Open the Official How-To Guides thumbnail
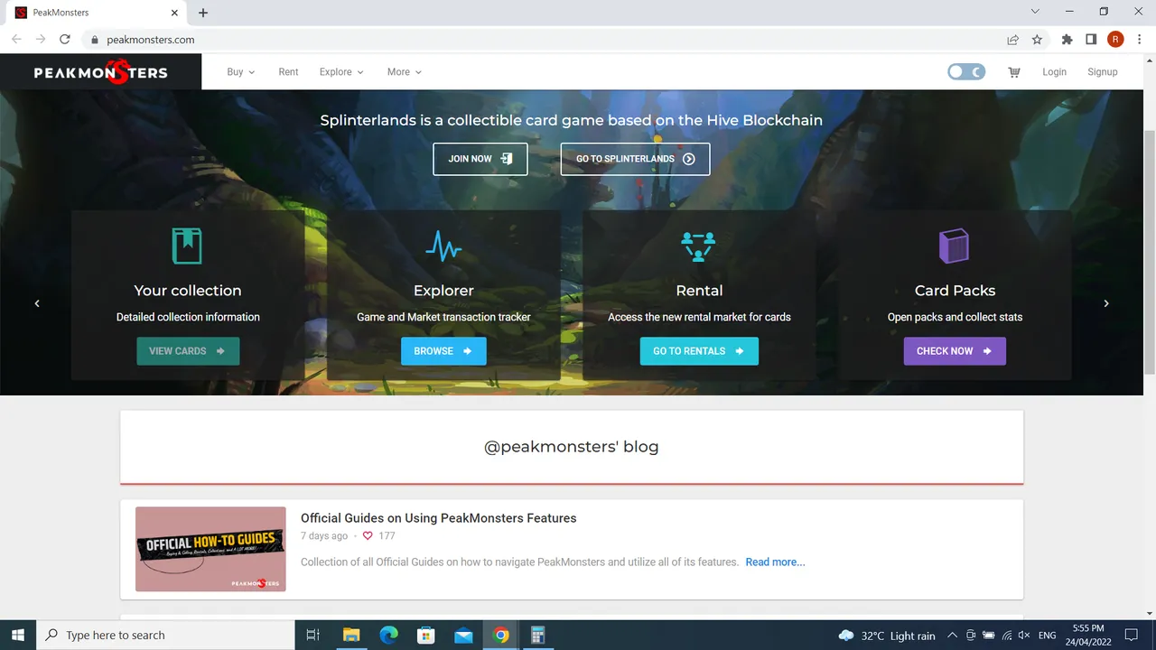This screenshot has width=1156, height=650. point(210,549)
